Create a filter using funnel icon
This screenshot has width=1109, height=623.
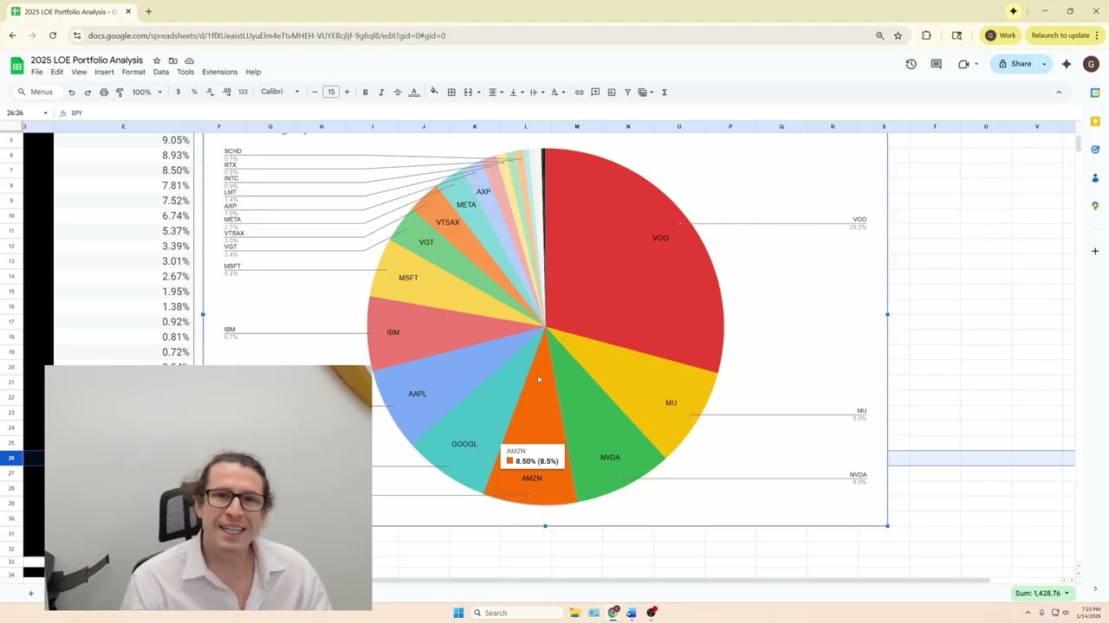pos(627,92)
